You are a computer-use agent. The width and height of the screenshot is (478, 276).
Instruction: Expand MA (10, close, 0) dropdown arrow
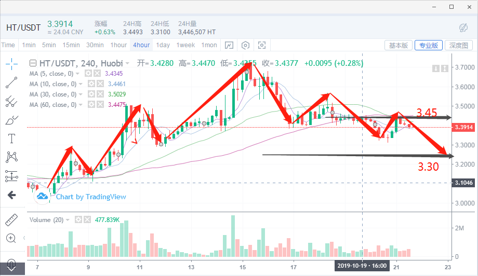(81, 84)
